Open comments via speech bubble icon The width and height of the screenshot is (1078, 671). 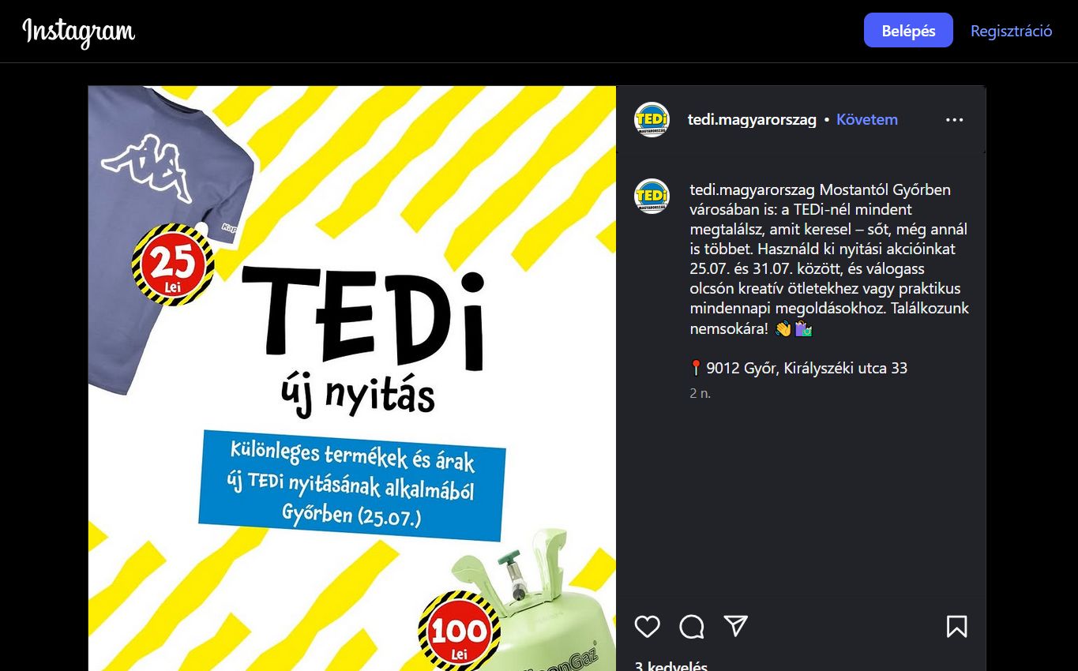click(691, 626)
